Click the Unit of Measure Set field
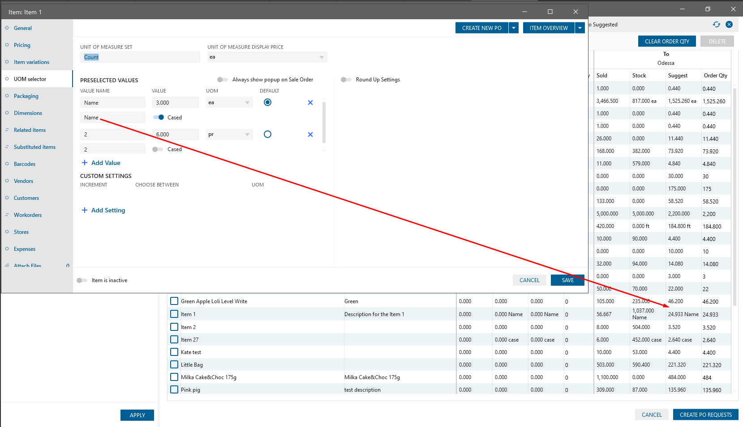Viewport: 743px width, 427px height. pos(140,57)
